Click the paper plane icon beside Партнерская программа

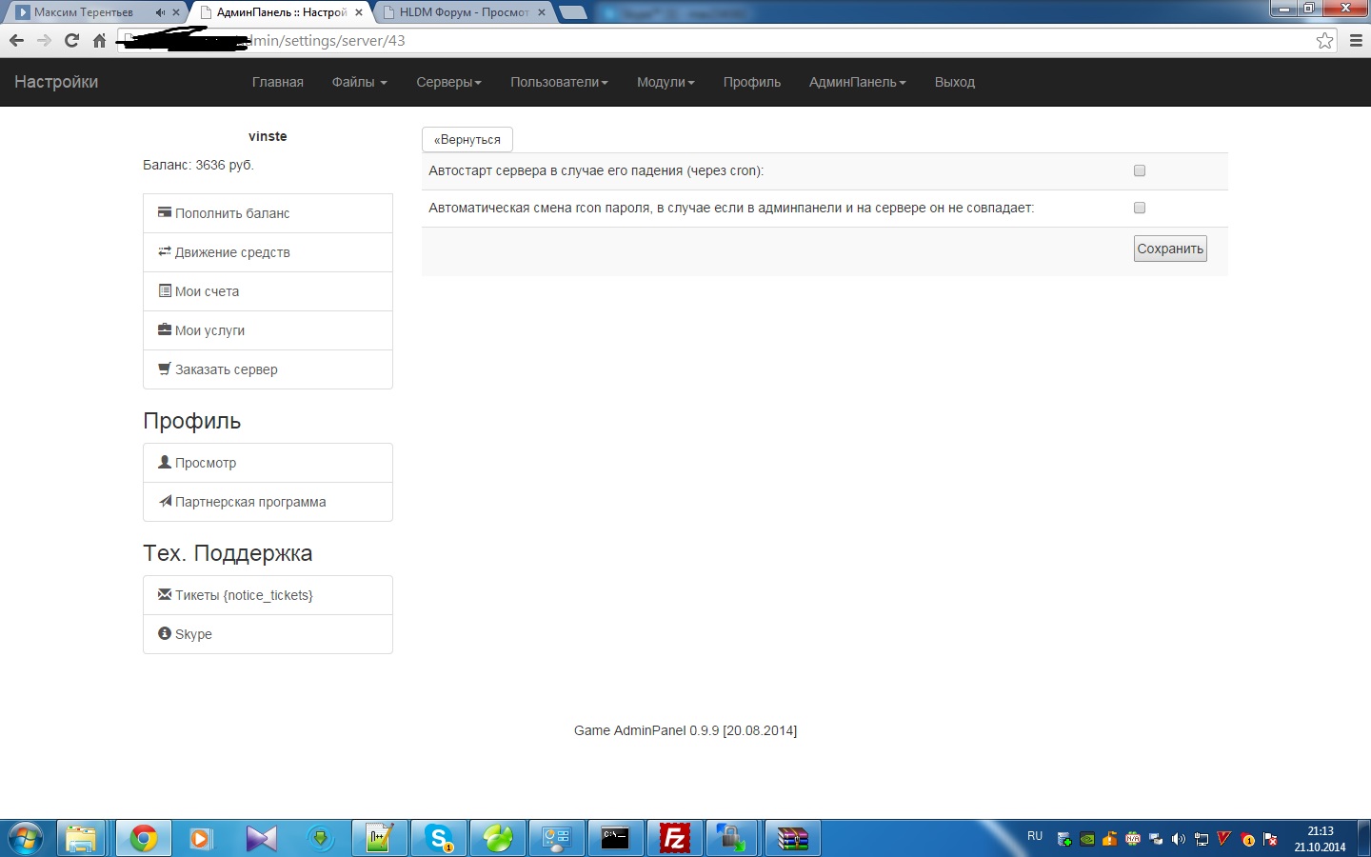165,501
